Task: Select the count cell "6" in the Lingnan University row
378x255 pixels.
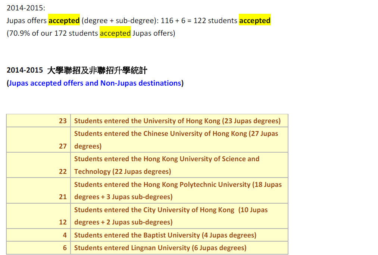Action: 38,248
